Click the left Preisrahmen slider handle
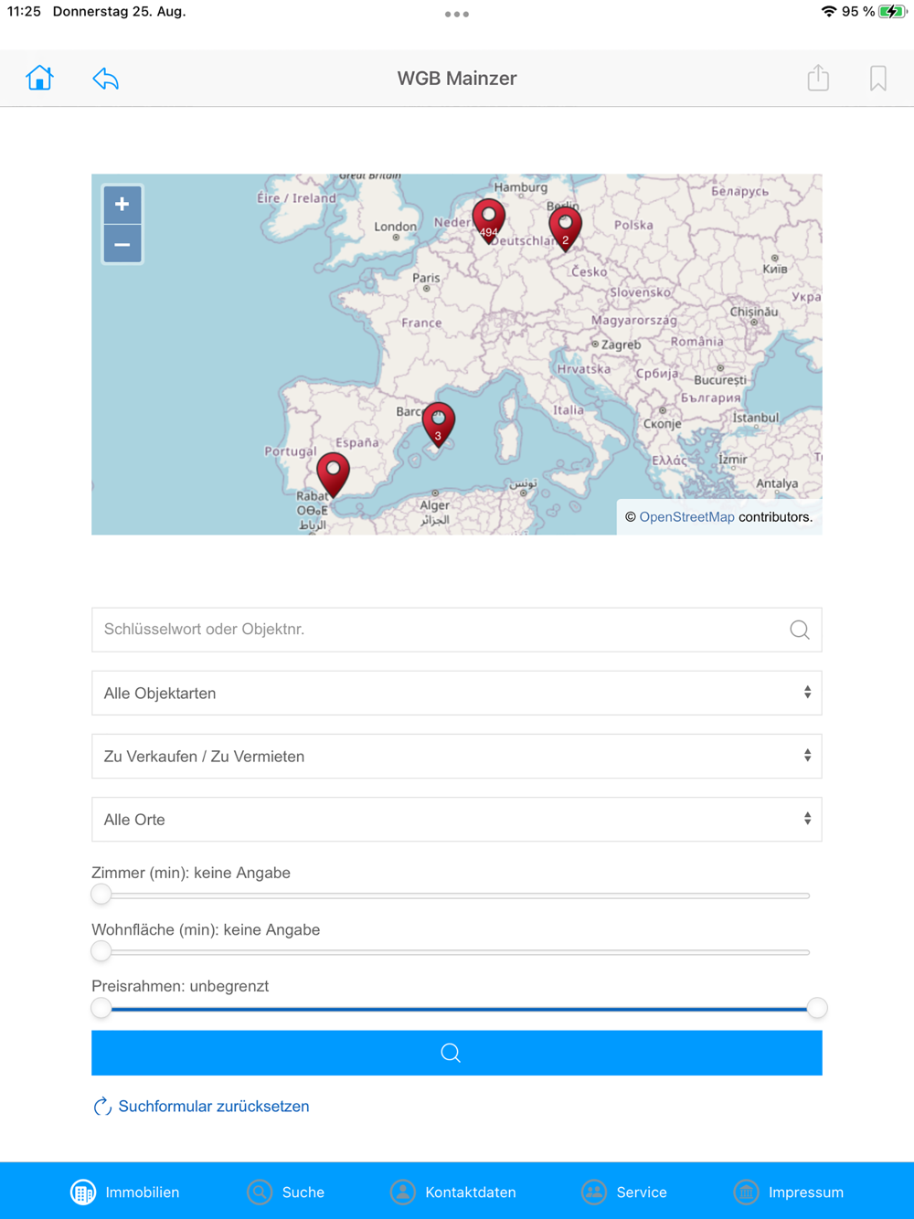 click(101, 1008)
